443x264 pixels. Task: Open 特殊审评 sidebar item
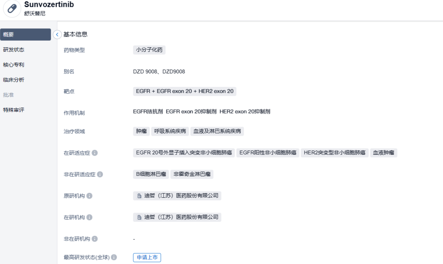14,110
